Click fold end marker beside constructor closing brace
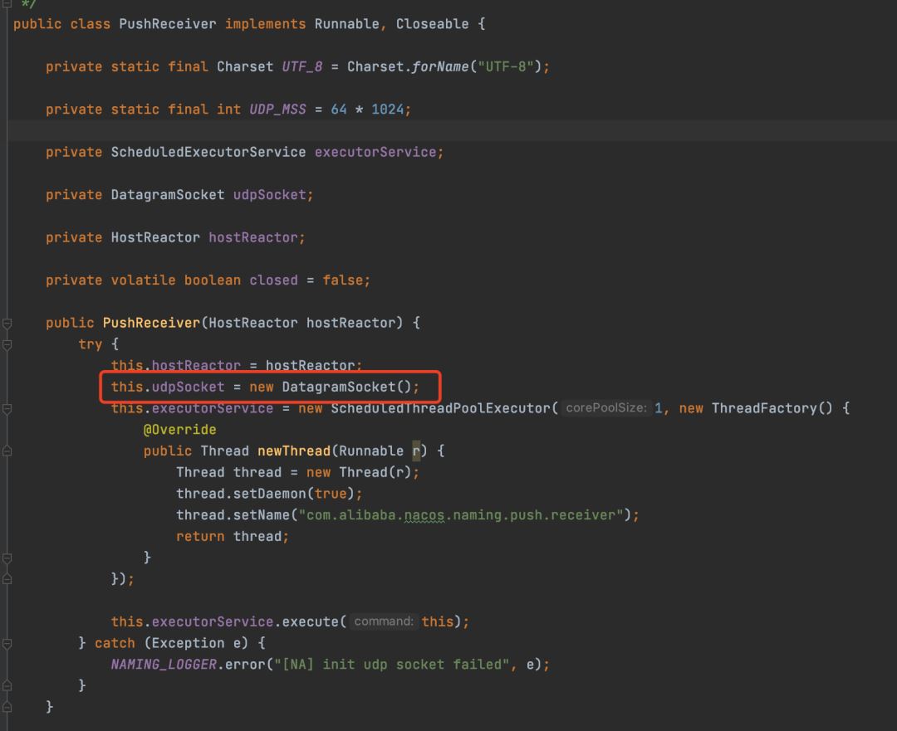The width and height of the screenshot is (897, 731). [x=7, y=708]
